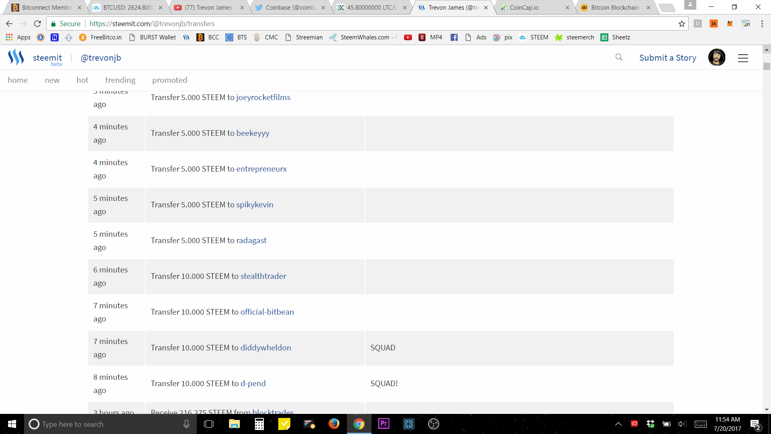This screenshot has width=771, height=434.
Task: Open the Facebook bookmark icon
Action: (x=454, y=37)
